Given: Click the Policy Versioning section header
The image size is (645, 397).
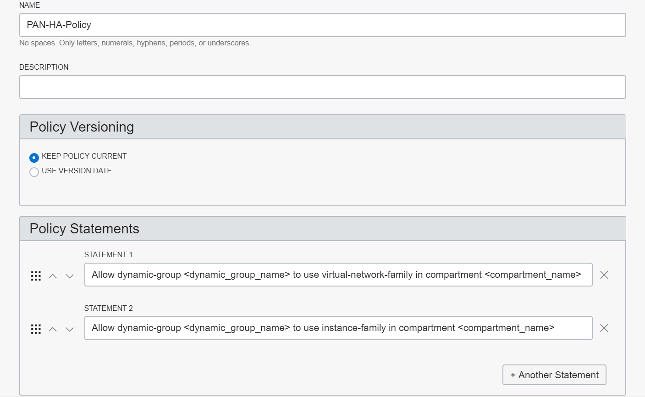Looking at the screenshot, I should tap(82, 127).
